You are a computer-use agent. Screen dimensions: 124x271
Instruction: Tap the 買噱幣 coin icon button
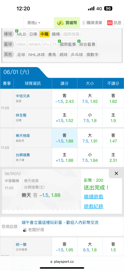coord(60,23)
